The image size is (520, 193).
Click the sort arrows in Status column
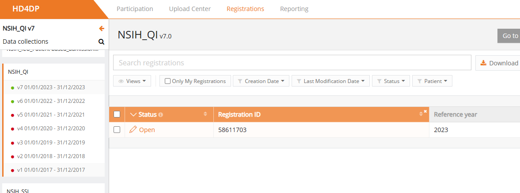point(205,114)
